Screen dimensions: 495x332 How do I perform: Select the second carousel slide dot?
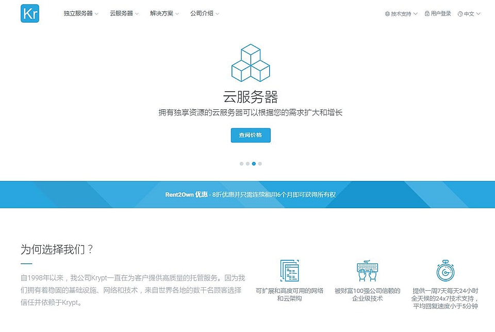(x=247, y=163)
